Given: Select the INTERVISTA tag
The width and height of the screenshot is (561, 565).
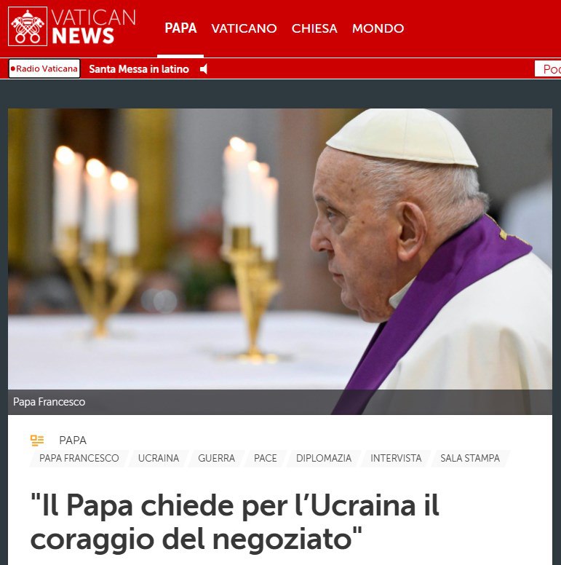Looking at the screenshot, I should [396, 458].
